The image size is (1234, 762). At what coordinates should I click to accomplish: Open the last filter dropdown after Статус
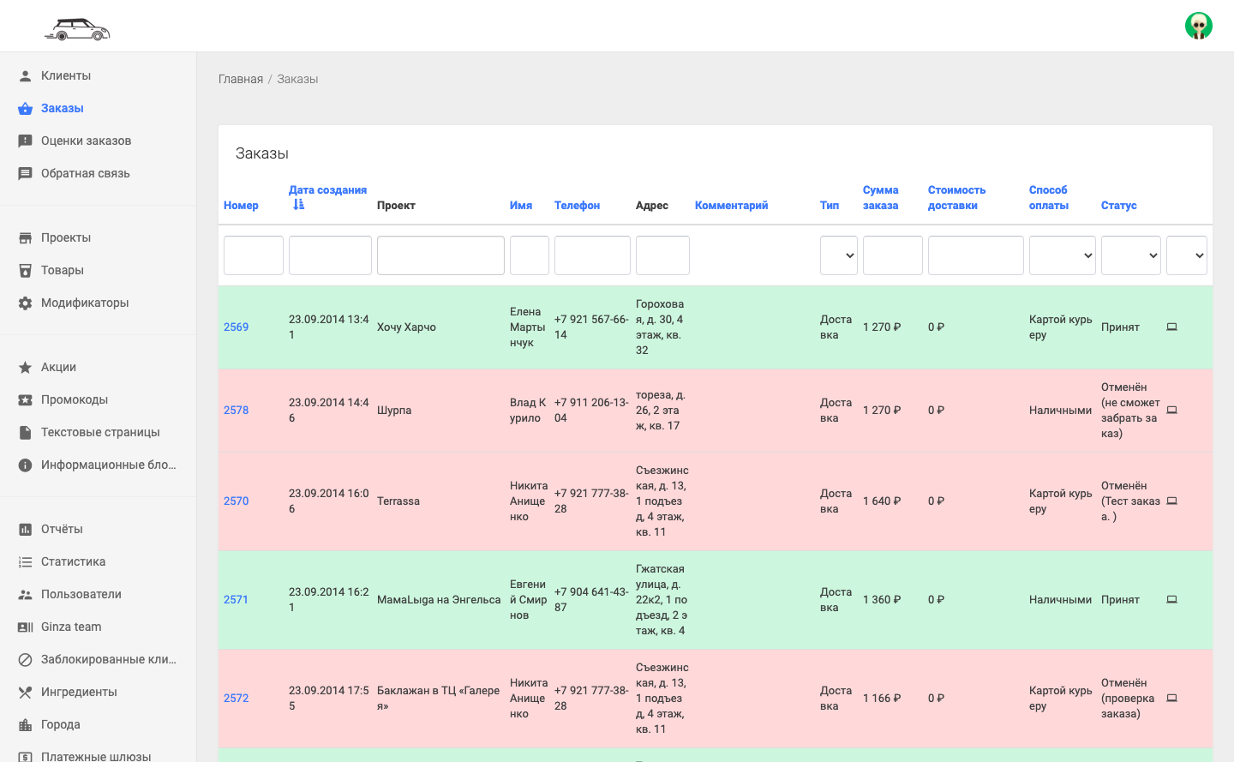pyautogui.click(x=1186, y=255)
